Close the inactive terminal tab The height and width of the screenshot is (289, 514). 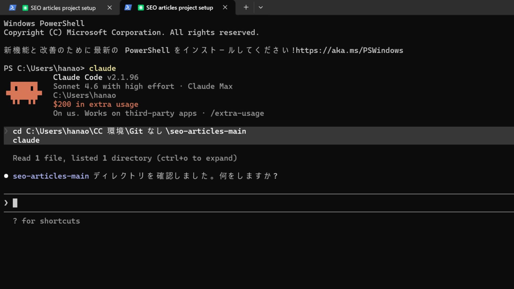109,8
